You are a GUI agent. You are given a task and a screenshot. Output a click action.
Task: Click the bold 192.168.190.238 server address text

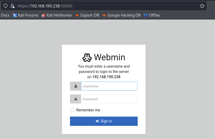[x=106, y=77]
